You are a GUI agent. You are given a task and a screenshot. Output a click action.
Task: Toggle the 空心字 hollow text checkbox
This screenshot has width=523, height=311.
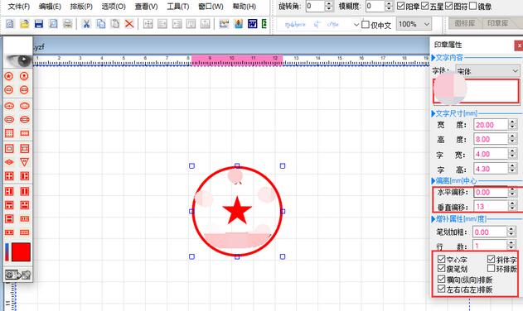[441, 259]
